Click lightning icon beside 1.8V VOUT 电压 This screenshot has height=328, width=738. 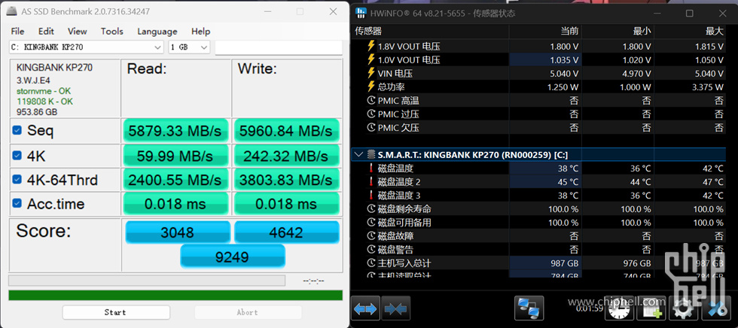[x=371, y=46]
